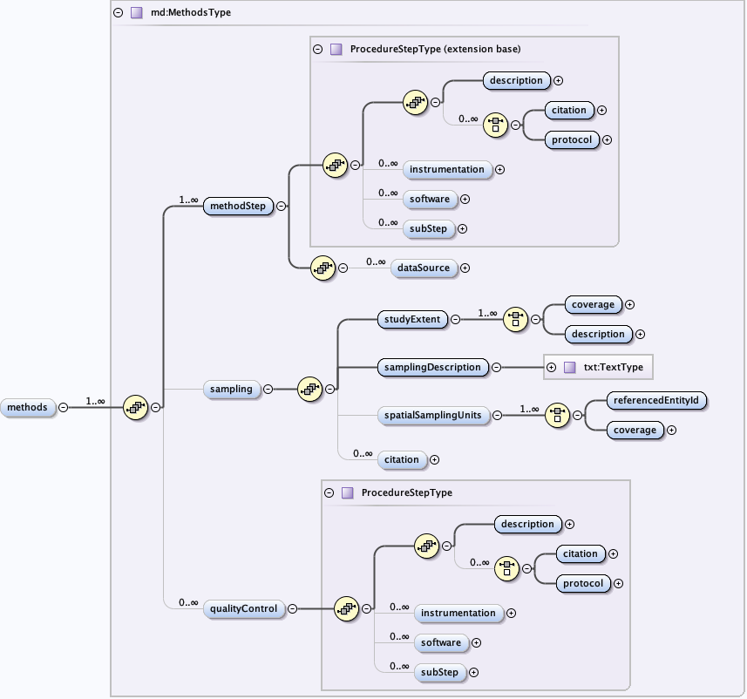Image resolution: width=747 pixels, height=699 pixels.
Task: Click the referencedEntityId element
Action: coord(645,400)
